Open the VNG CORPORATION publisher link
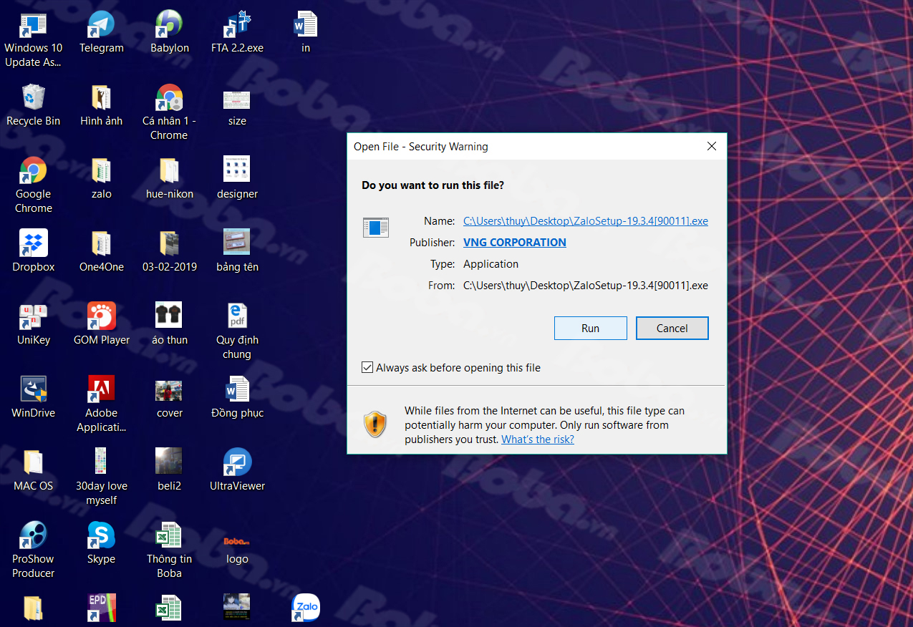The width and height of the screenshot is (913, 627). tap(514, 243)
